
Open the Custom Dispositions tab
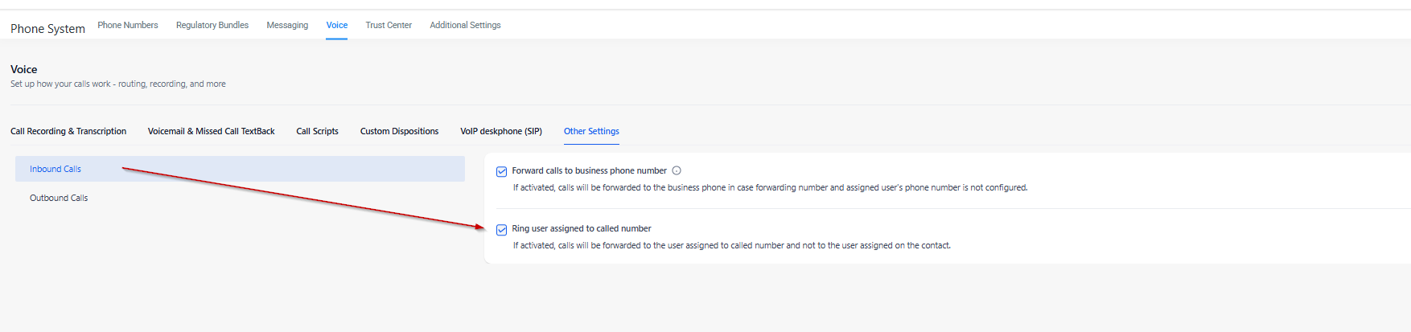pyautogui.click(x=399, y=131)
